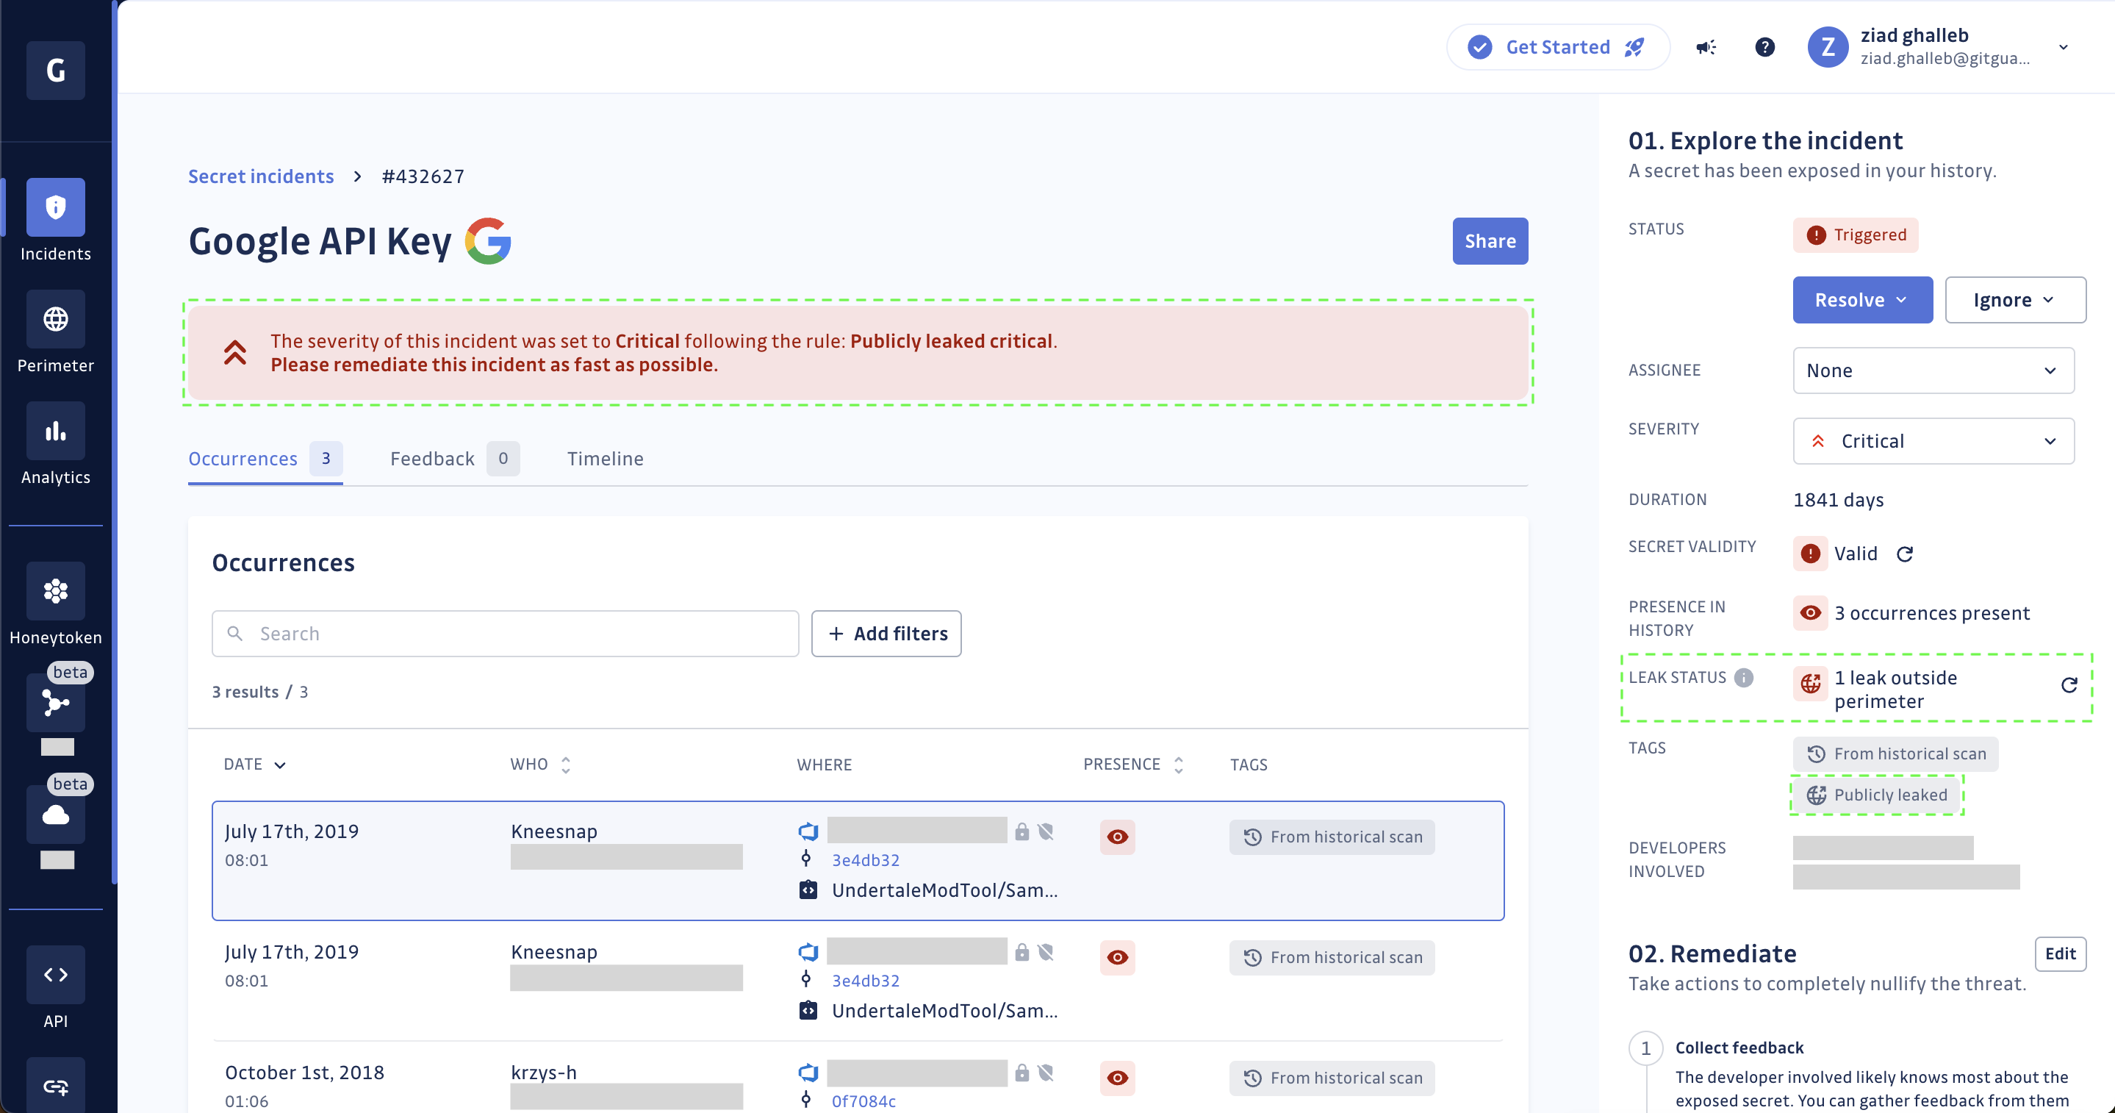Click the Add filters button
2115x1113 pixels.
coord(886,633)
